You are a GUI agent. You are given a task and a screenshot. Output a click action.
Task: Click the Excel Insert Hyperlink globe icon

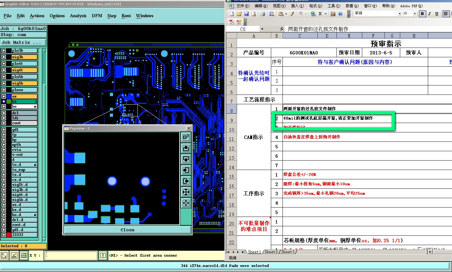click(313, 13)
